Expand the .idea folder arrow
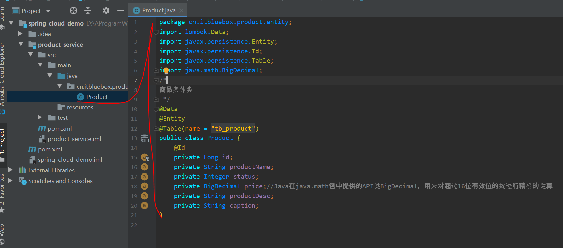 [x=20, y=34]
